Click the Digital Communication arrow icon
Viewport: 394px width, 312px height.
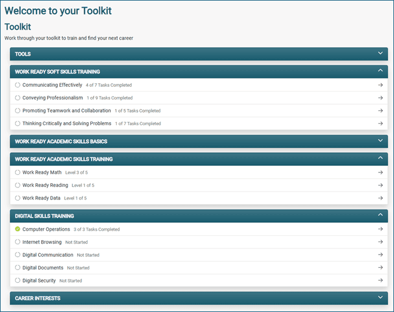[x=380, y=255]
